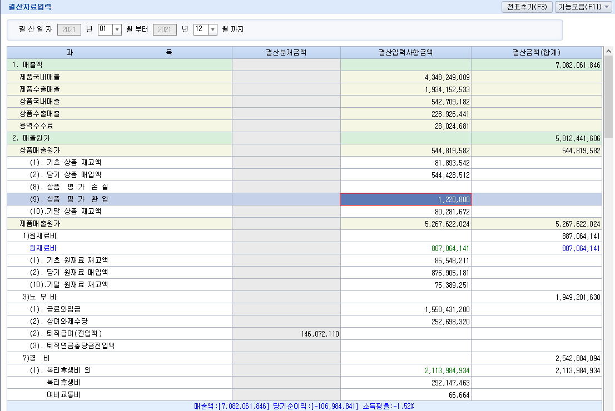615x411 pixels.
Task: Click the 결산입력사항금액 column header
Action: coord(405,53)
